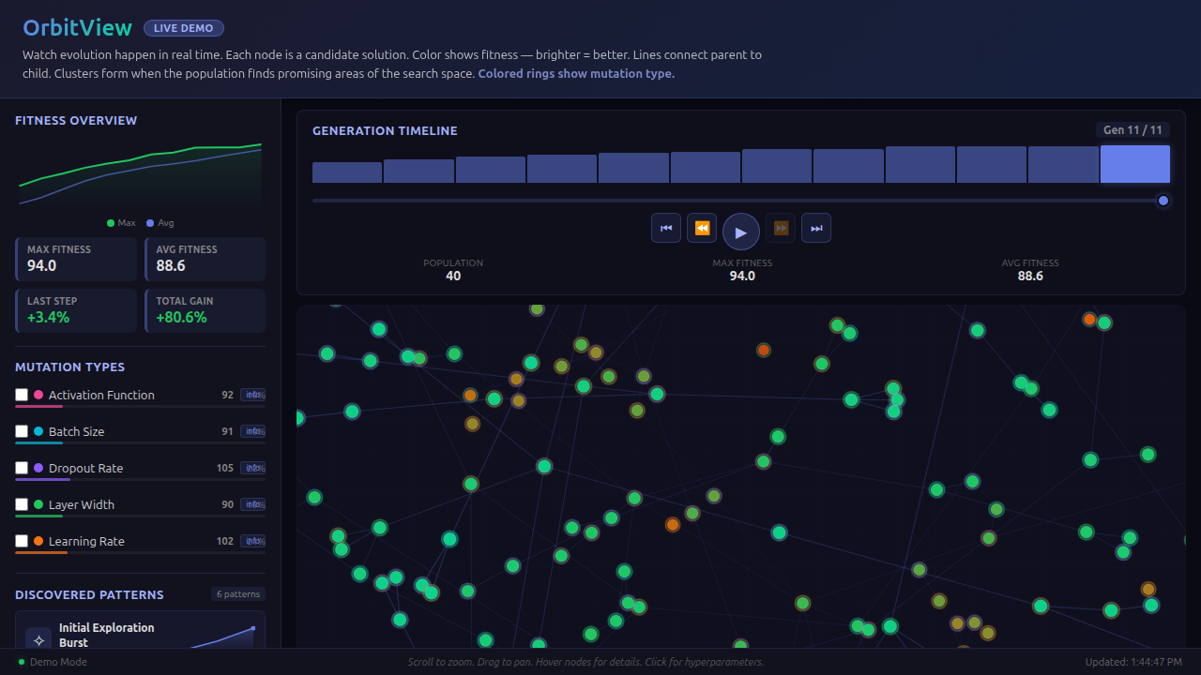Screen dimensions: 1201x675
Task: Open the 6 patterns badge
Action: pos(237,593)
